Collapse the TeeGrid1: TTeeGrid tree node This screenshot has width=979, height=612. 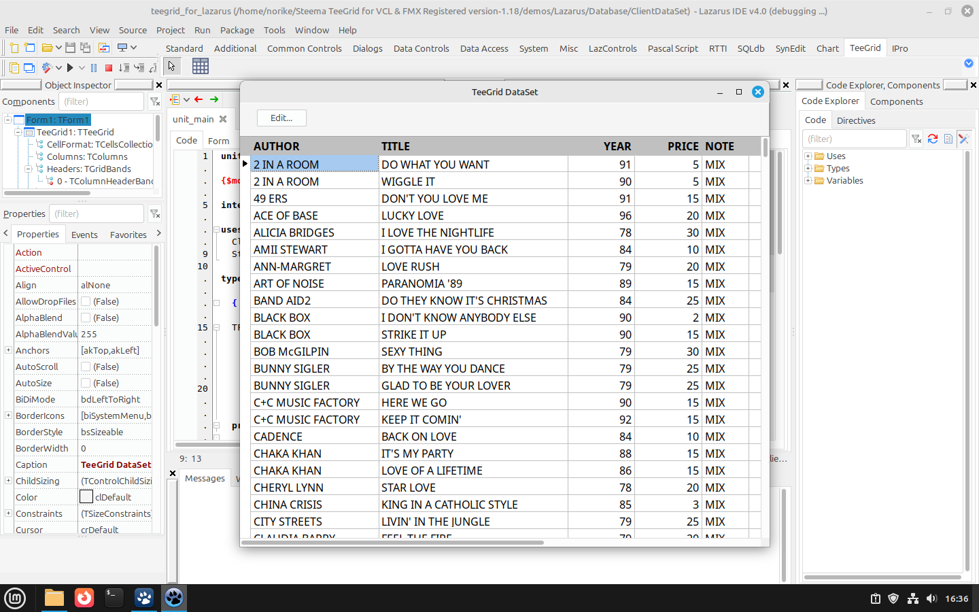tap(18, 132)
